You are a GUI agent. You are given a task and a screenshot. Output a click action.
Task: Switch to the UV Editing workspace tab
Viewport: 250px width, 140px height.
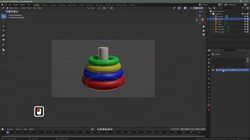(x=62, y=5)
